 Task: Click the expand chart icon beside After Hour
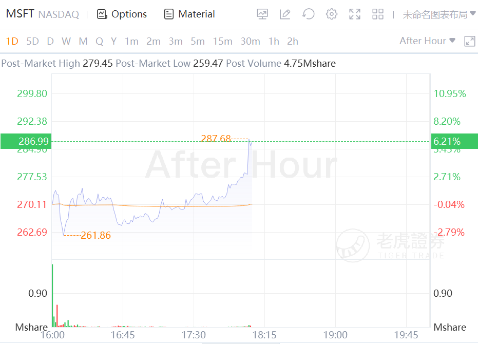coord(469,41)
